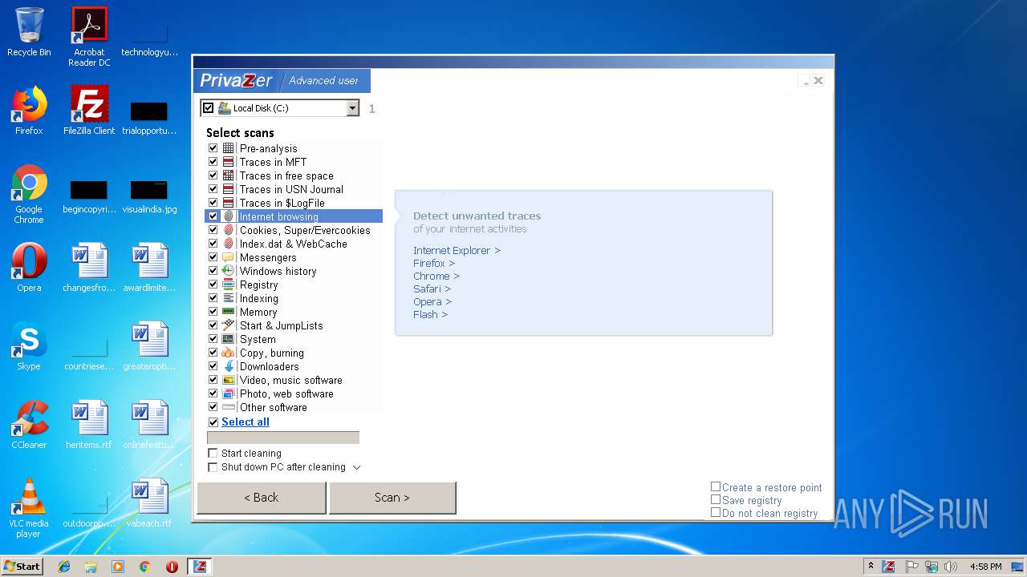Click the Index.dat & WebCache icon
The image size is (1027, 577).
coord(229,244)
